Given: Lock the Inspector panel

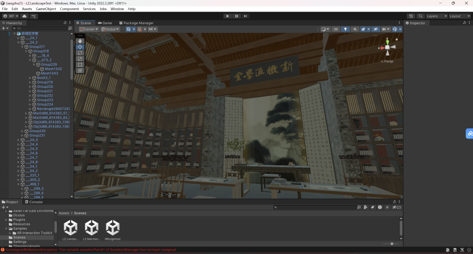Looking at the screenshot, I should [x=464, y=23].
